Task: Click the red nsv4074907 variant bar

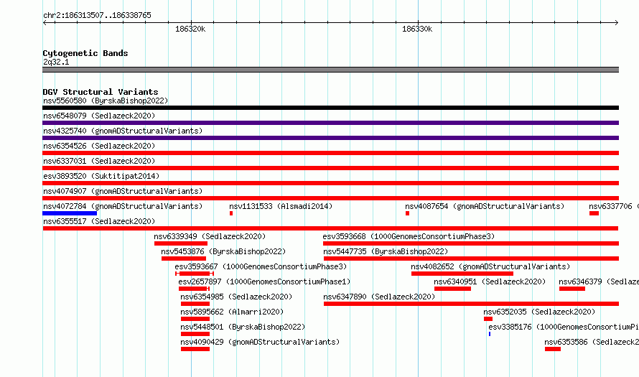Action: point(330,198)
